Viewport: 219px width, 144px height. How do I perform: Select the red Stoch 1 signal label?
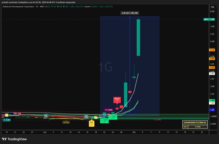coord(117,100)
